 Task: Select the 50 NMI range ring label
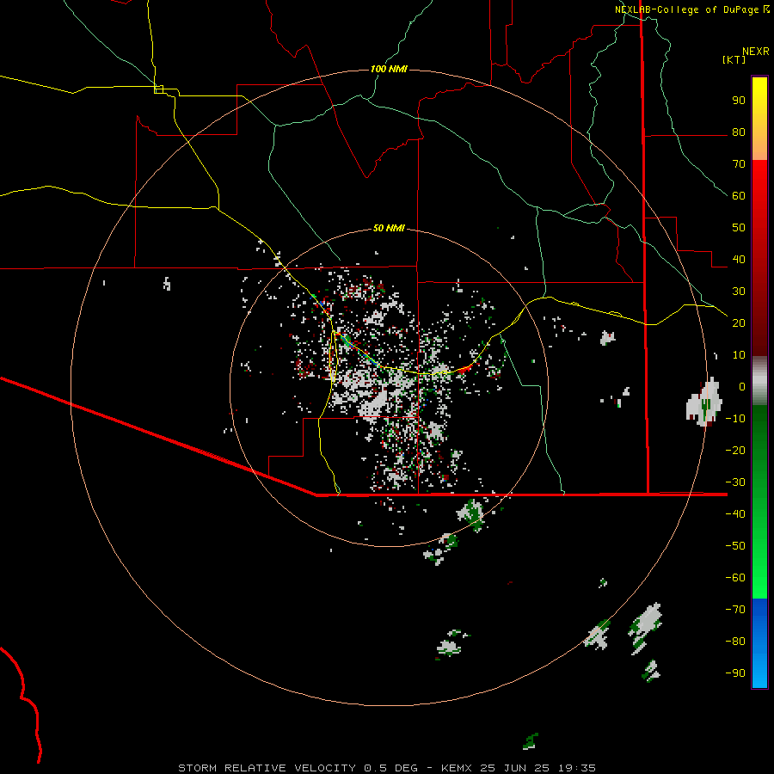tap(389, 228)
